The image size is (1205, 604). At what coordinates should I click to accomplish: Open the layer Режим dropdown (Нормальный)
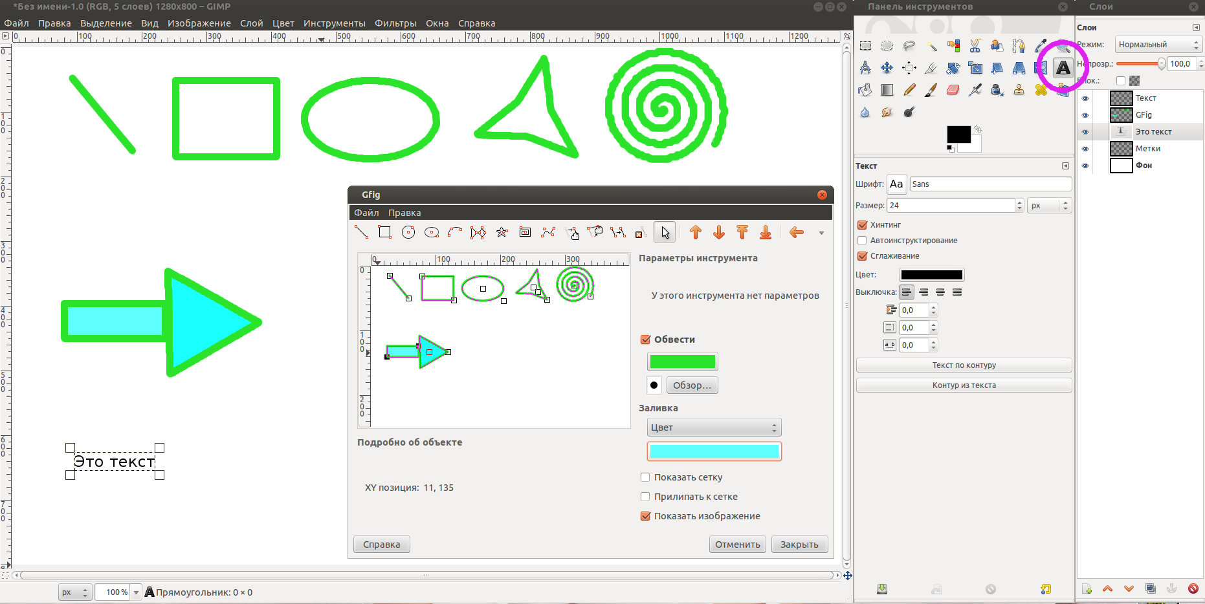pyautogui.click(x=1158, y=45)
